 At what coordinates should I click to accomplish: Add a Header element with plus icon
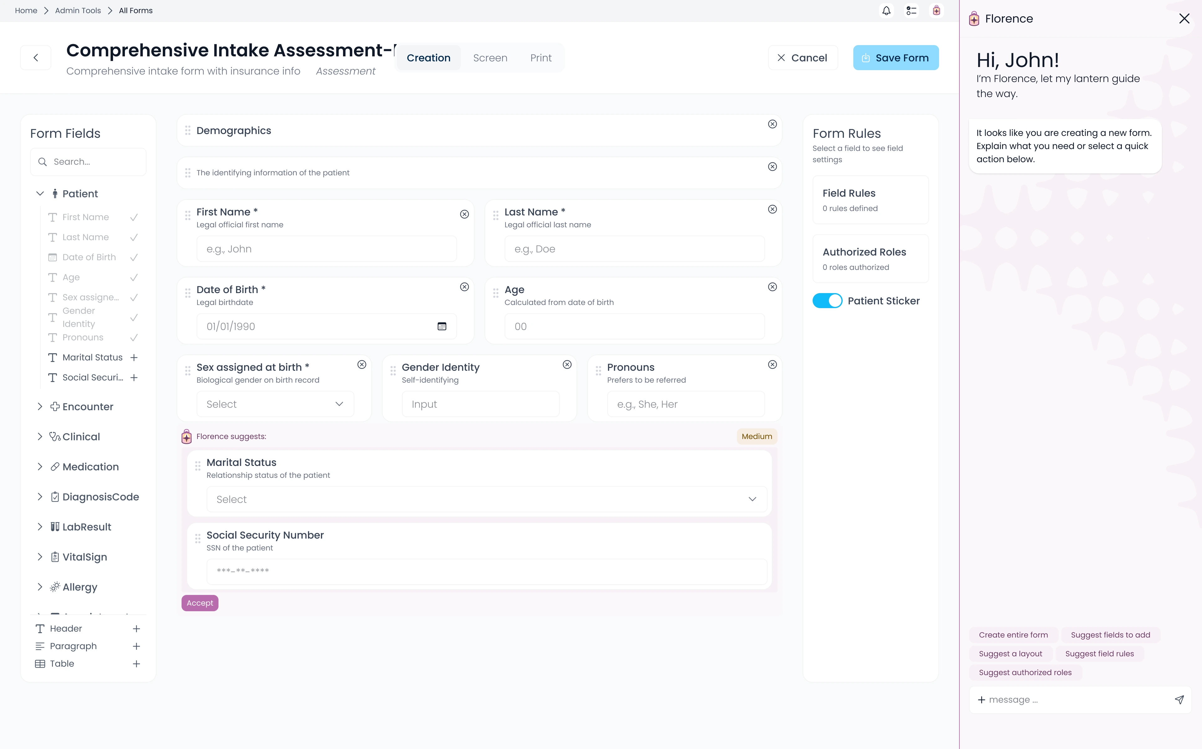point(136,629)
